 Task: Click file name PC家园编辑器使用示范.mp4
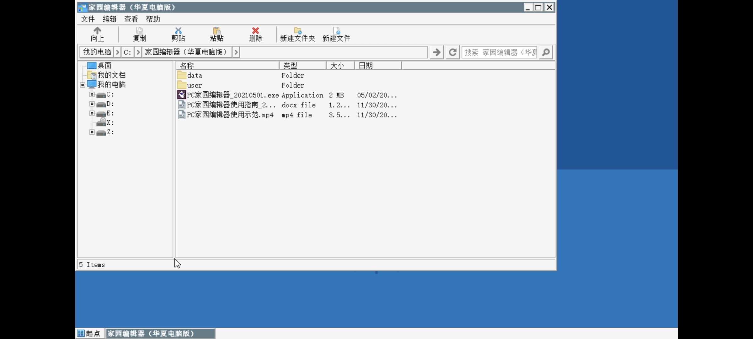pyautogui.click(x=230, y=115)
